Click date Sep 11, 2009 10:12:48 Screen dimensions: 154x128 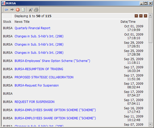coord(134,118)
